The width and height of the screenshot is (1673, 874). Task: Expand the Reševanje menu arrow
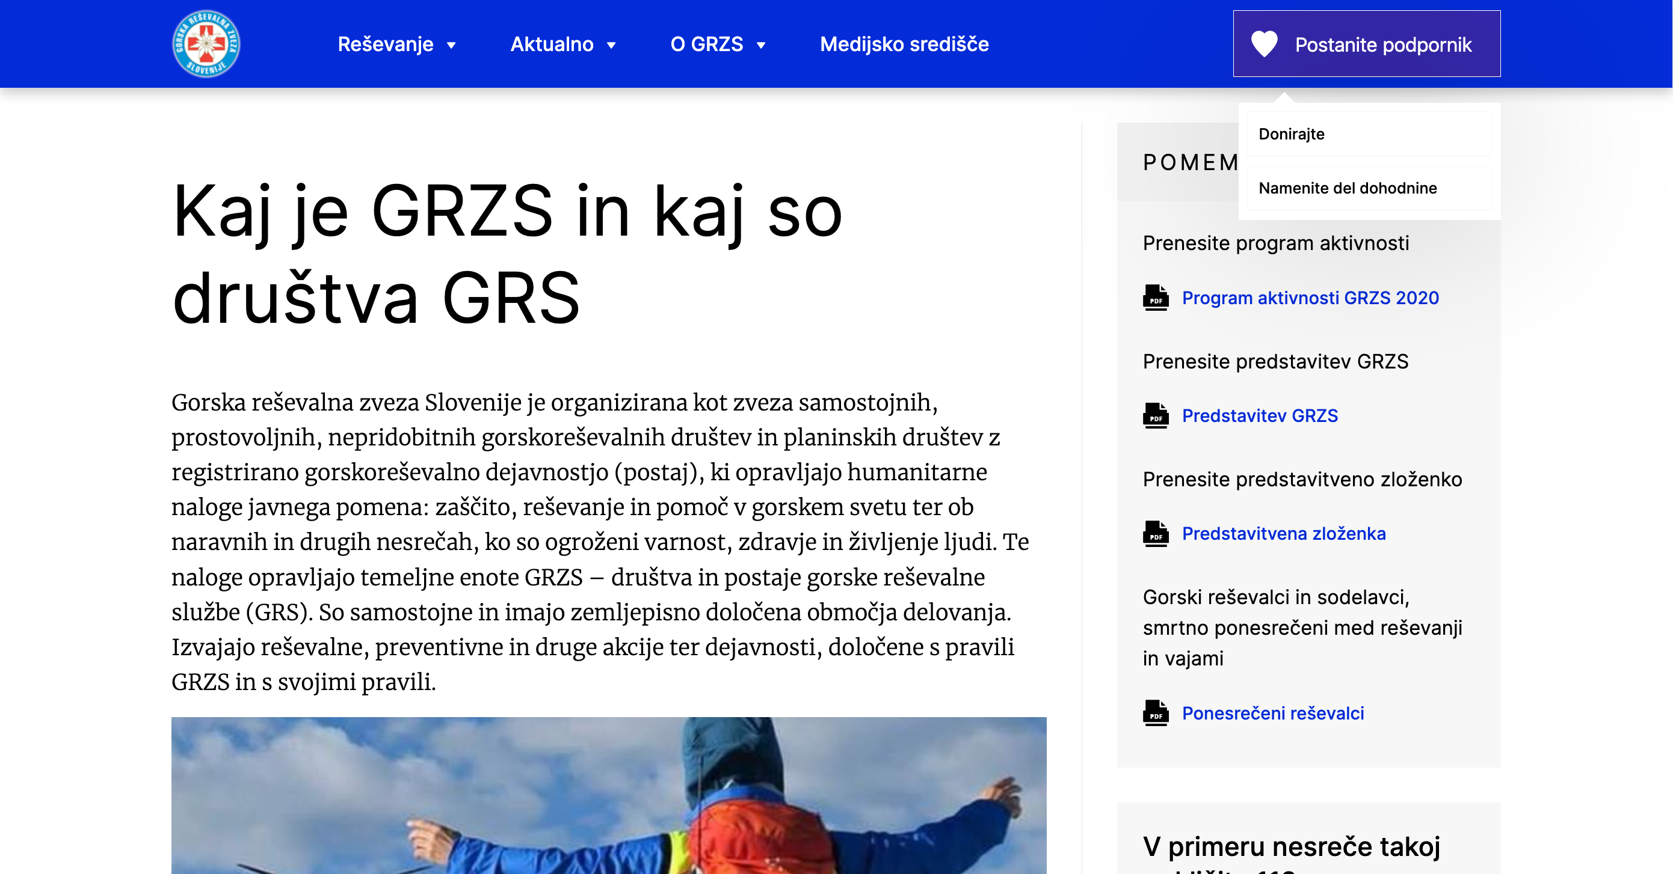[x=451, y=44]
